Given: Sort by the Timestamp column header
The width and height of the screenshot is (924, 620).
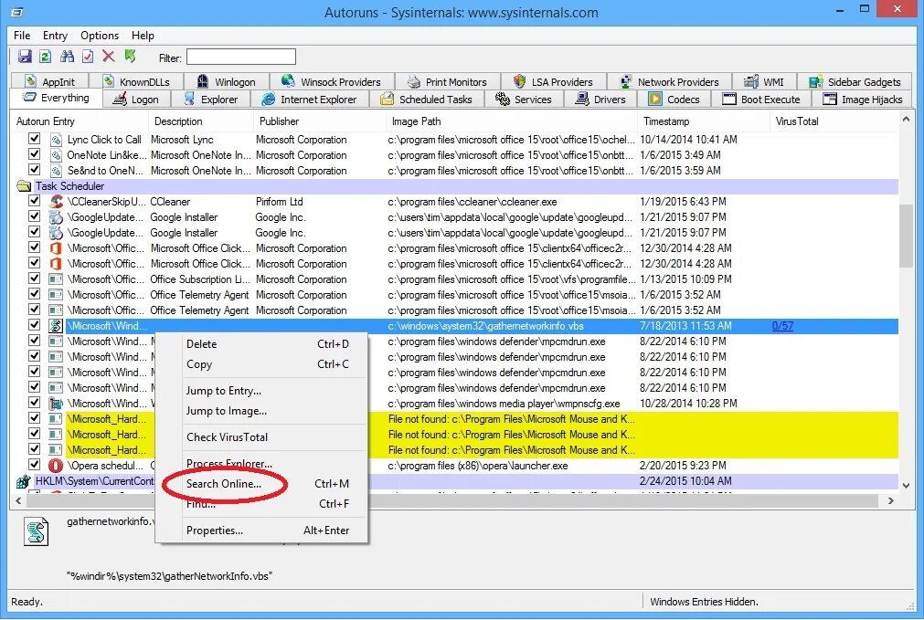Looking at the screenshot, I should [x=704, y=121].
